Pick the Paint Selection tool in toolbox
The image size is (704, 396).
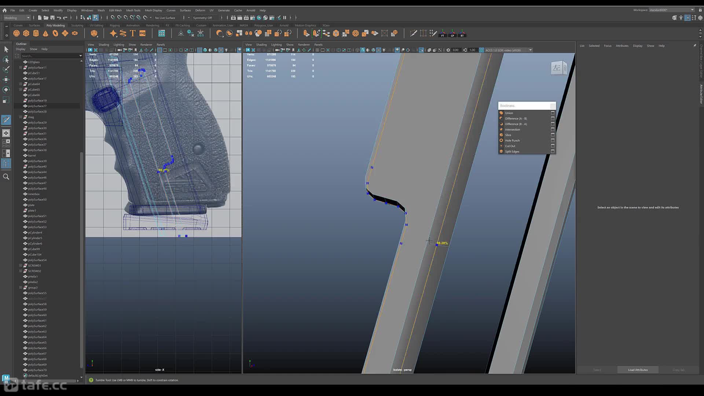pos(6,69)
